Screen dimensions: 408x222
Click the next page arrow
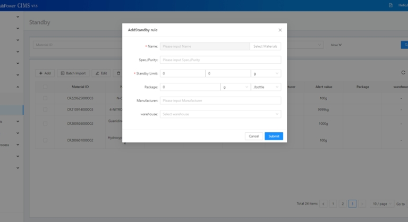[x=362, y=204]
